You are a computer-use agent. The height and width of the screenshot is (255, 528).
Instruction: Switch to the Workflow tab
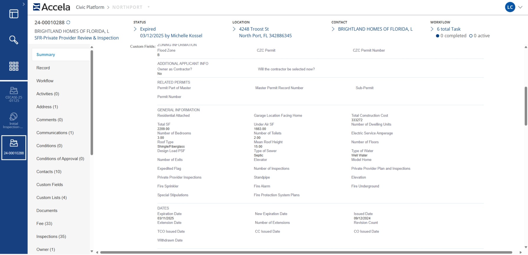pos(45,81)
